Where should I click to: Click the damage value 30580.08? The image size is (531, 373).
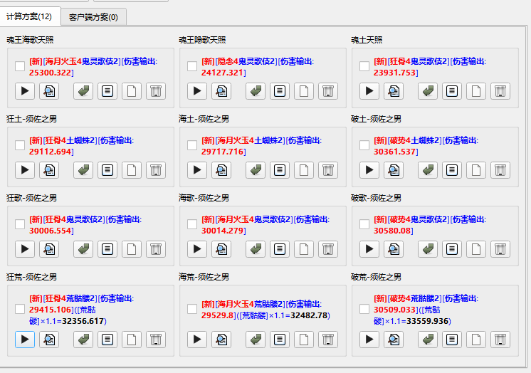pyautogui.click(x=392, y=231)
